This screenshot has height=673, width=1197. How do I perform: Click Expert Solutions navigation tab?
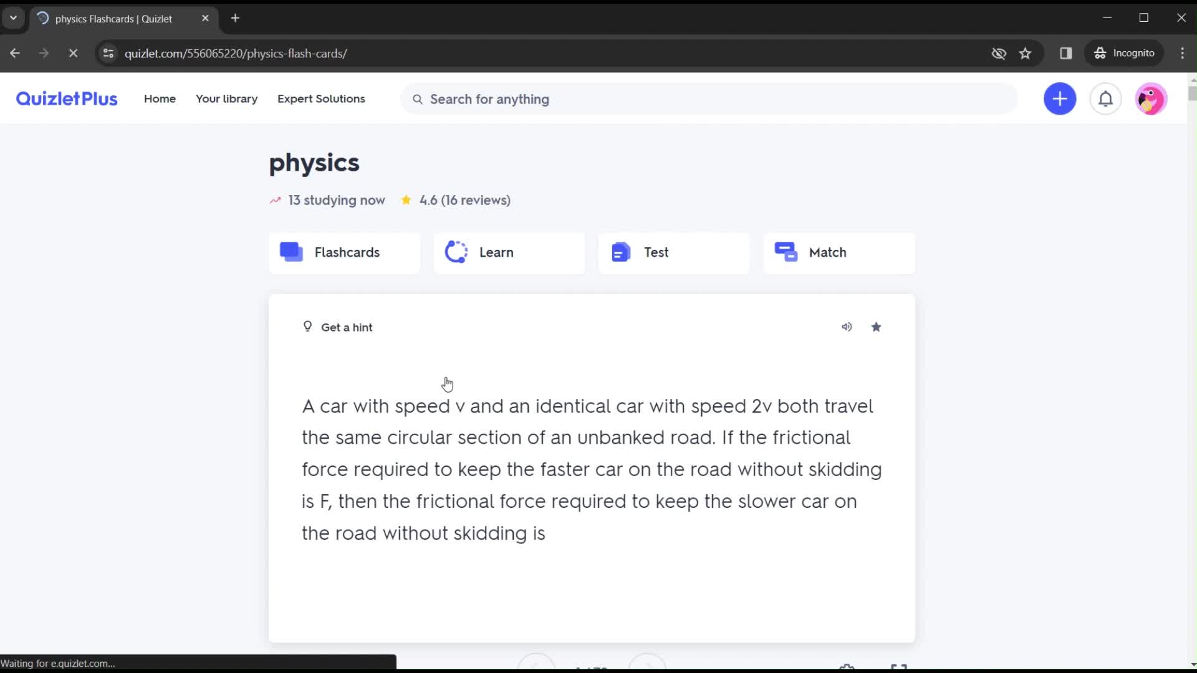click(x=320, y=98)
